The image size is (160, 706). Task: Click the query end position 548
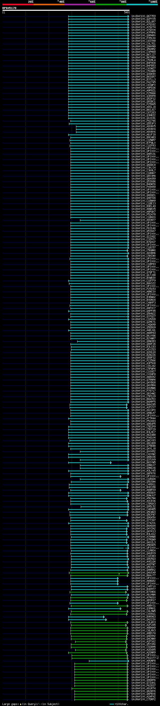pyautogui.click(x=126, y=12)
